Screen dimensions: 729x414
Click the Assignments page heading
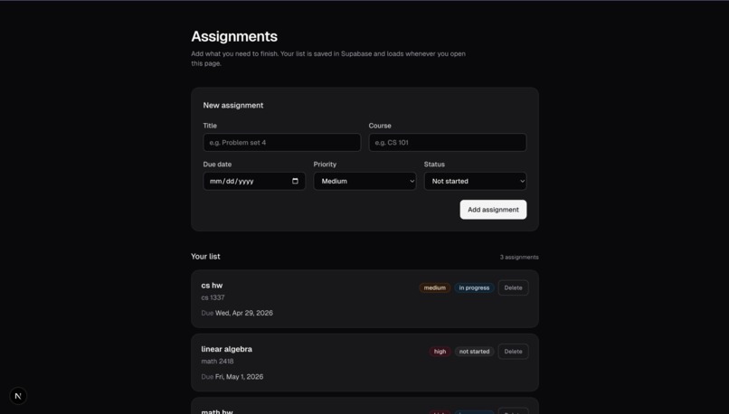point(234,36)
